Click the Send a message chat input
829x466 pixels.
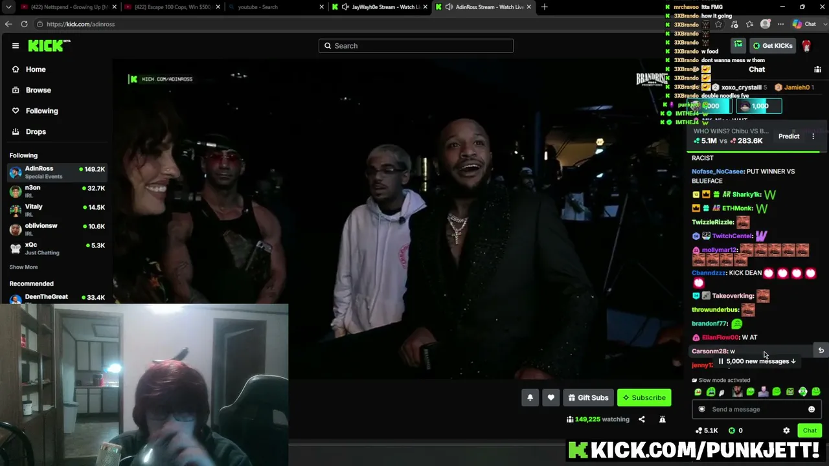tap(756, 409)
